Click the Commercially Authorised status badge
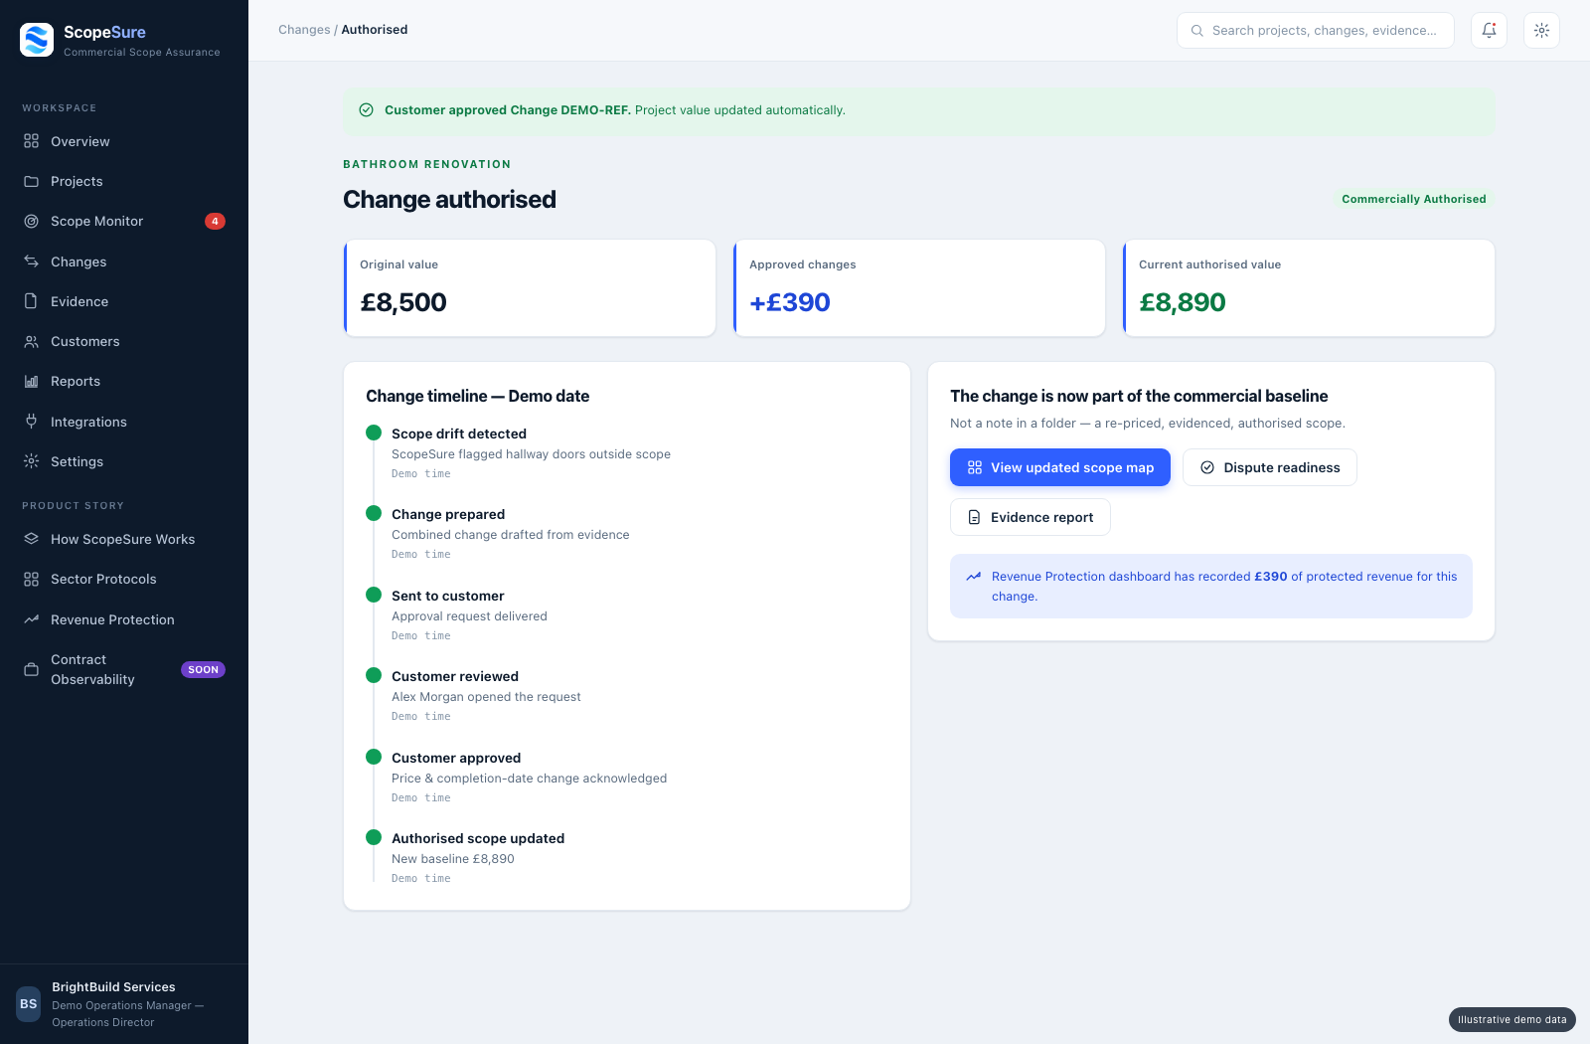Viewport: 1590px width, 1044px height. [1414, 199]
